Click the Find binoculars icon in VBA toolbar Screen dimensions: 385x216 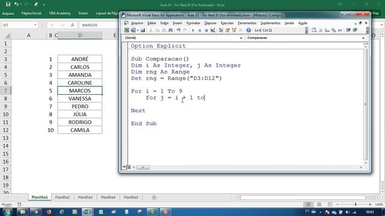(170, 30)
